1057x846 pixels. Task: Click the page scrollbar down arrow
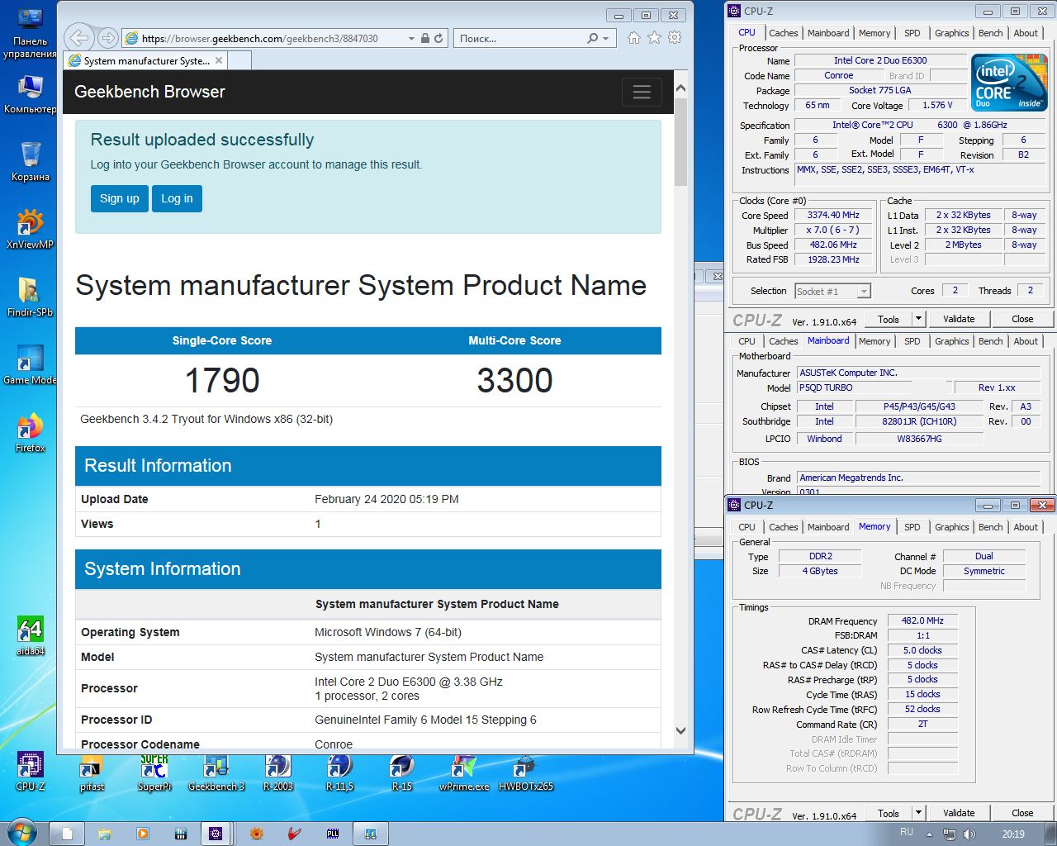pyautogui.click(x=680, y=730)
